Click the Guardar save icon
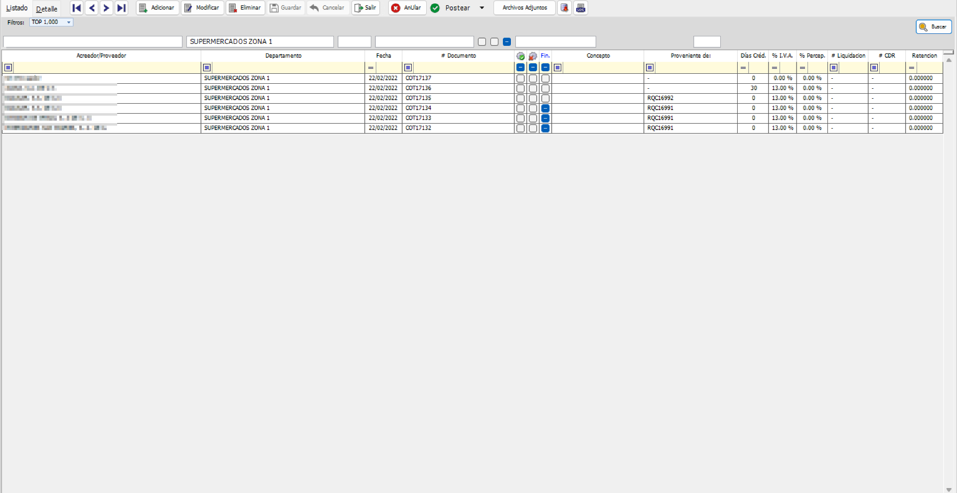 pos(275,8)
